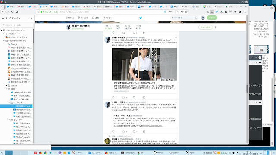
Task: Reply to the archery photo tweet
Action: pyautogui.click(x=113, y=97)
